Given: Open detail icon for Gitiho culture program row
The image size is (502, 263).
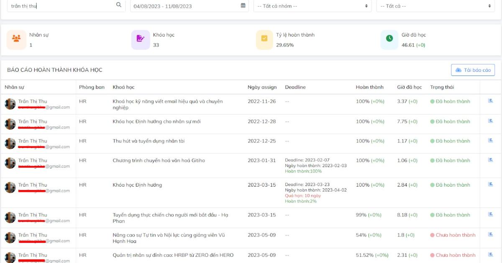Looking at the screenshot, I should click(x=491, y=160).
